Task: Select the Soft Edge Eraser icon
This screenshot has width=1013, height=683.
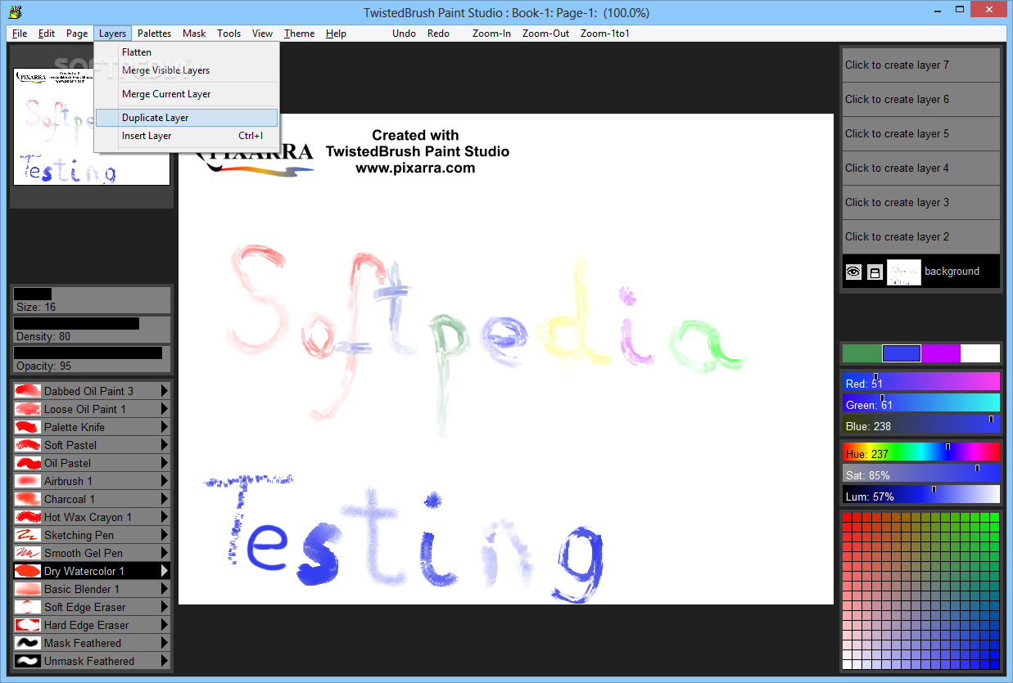Action: click(x=28, y=607)
